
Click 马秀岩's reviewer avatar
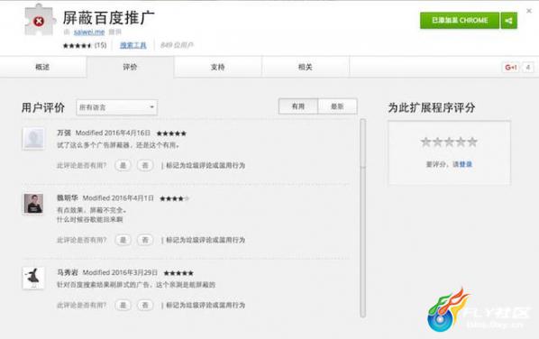point(33,278)
